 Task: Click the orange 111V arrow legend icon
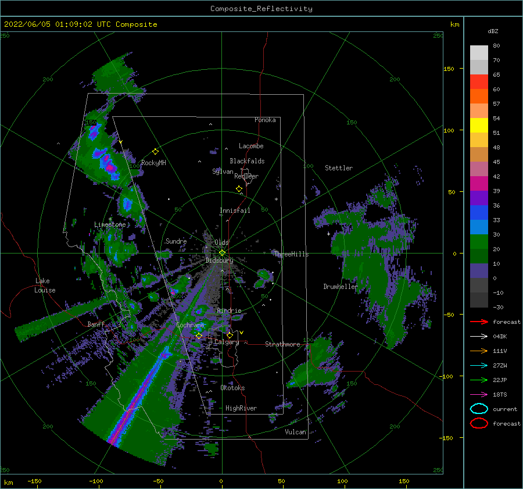[x=479, y=351]
